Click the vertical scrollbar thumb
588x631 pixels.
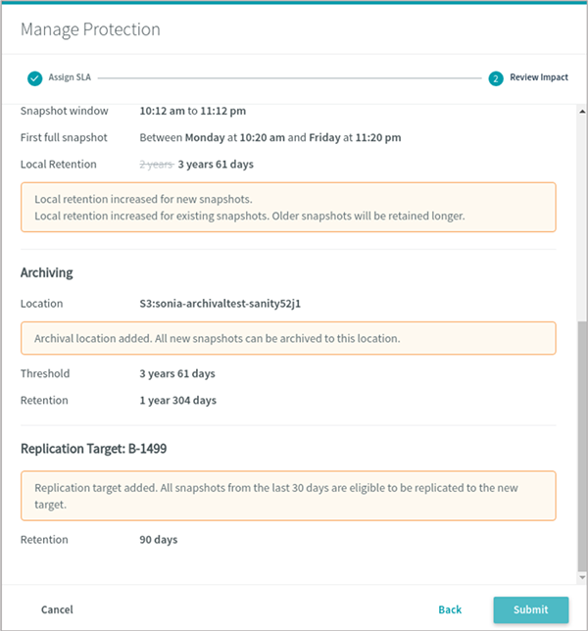[582, 446]
